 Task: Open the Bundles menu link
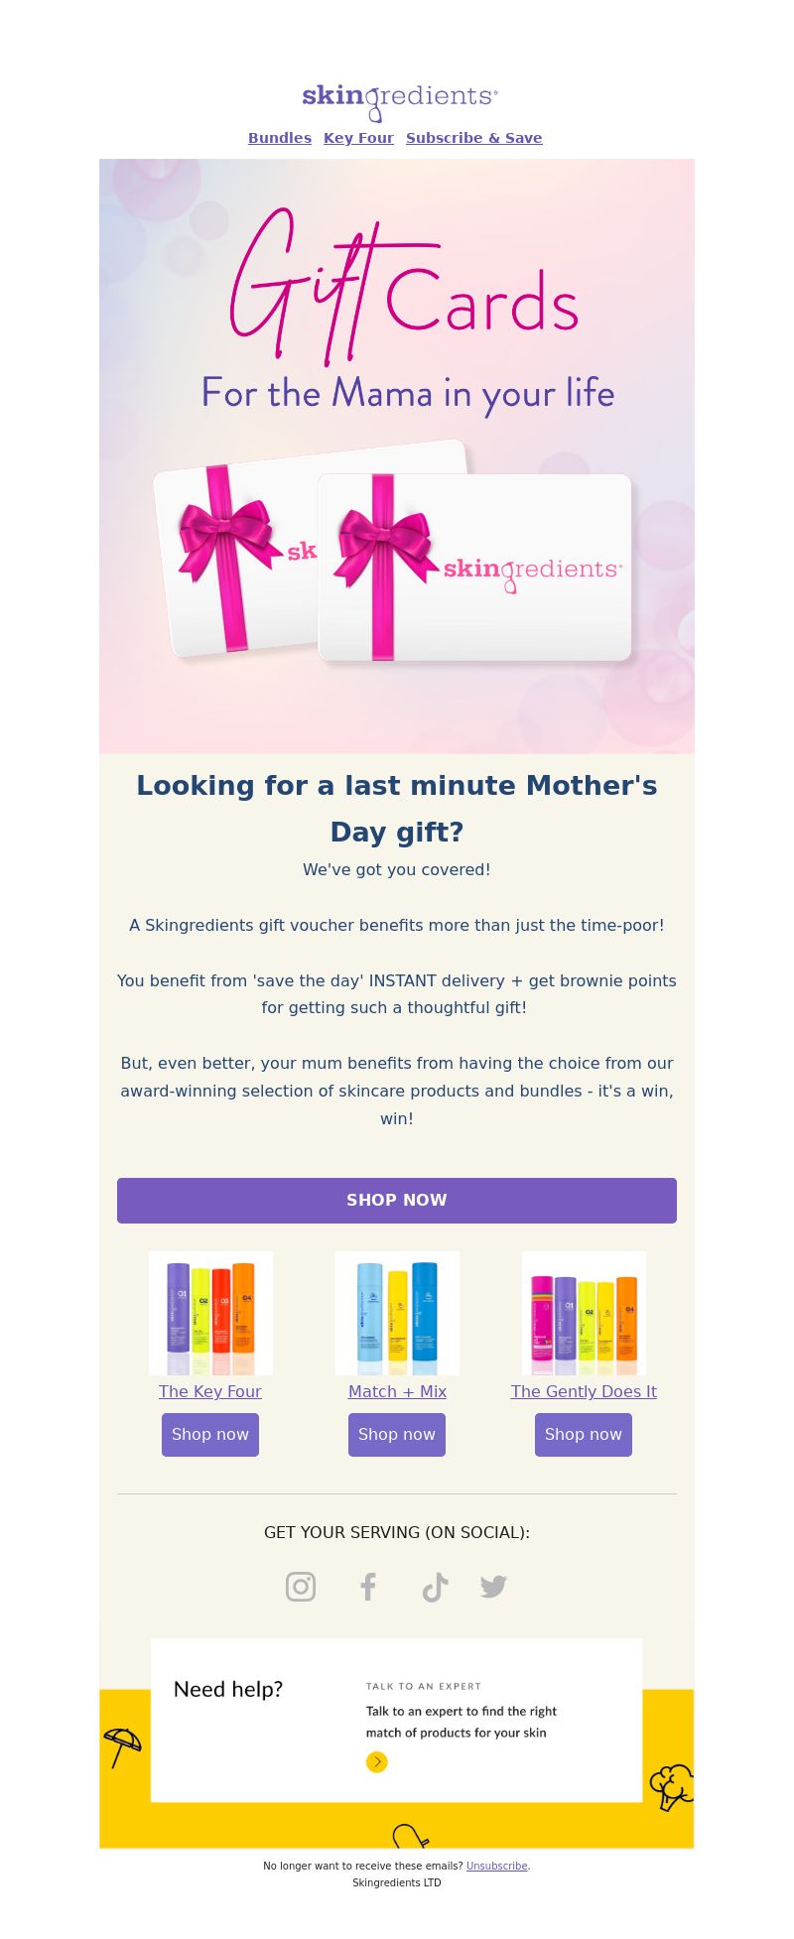point(280,138)
